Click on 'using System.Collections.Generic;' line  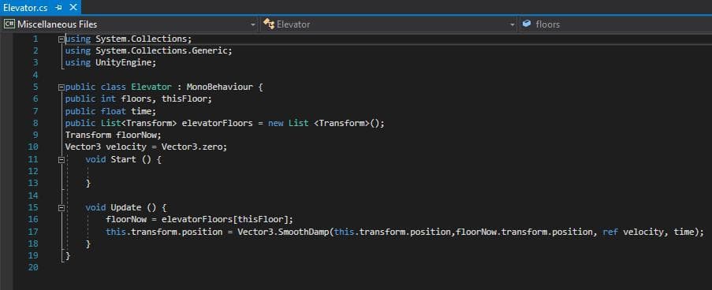pyautogui.click(x=148, y=51)
